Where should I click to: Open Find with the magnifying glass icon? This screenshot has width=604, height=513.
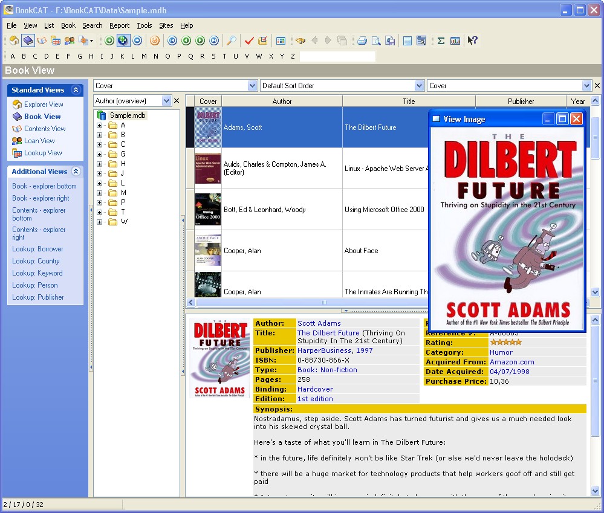click(x=232, y=40)
